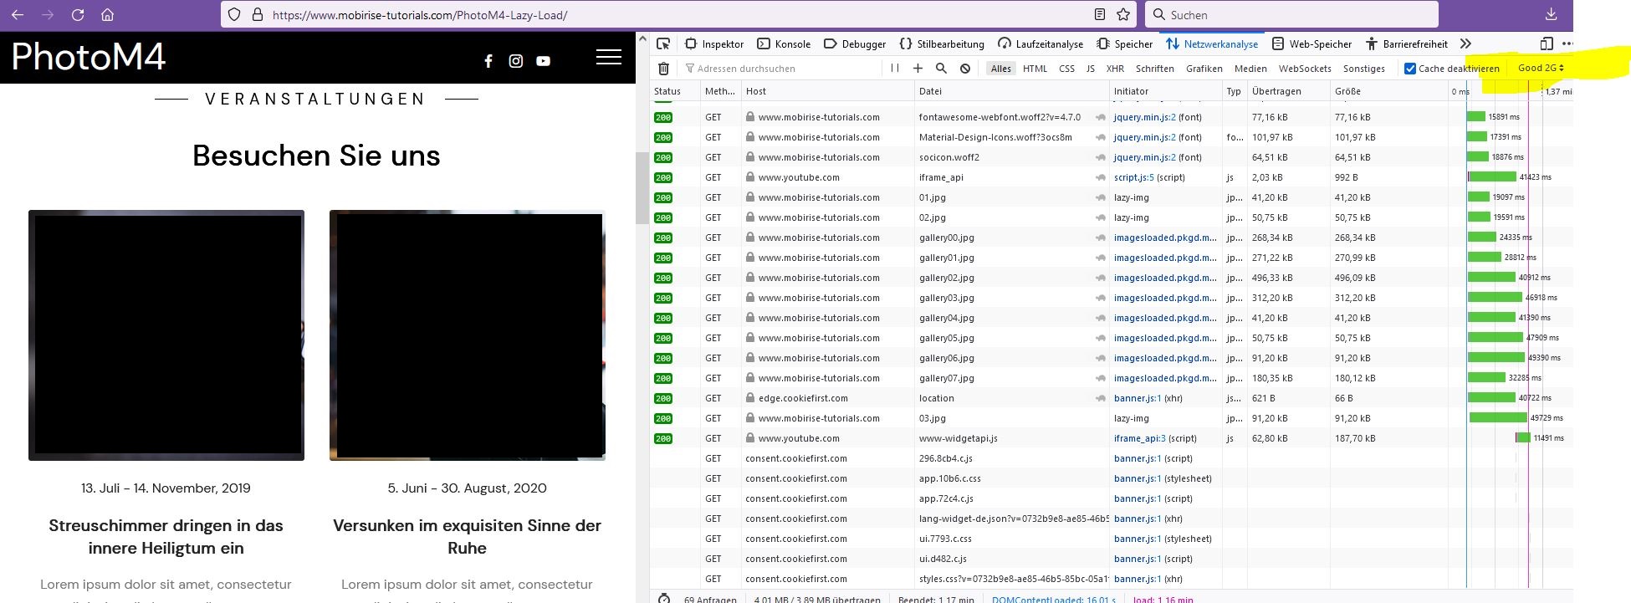Viewport: 1631px width, 603px height.
Task: Bookmark this page with star icon
Action: 1123,15
